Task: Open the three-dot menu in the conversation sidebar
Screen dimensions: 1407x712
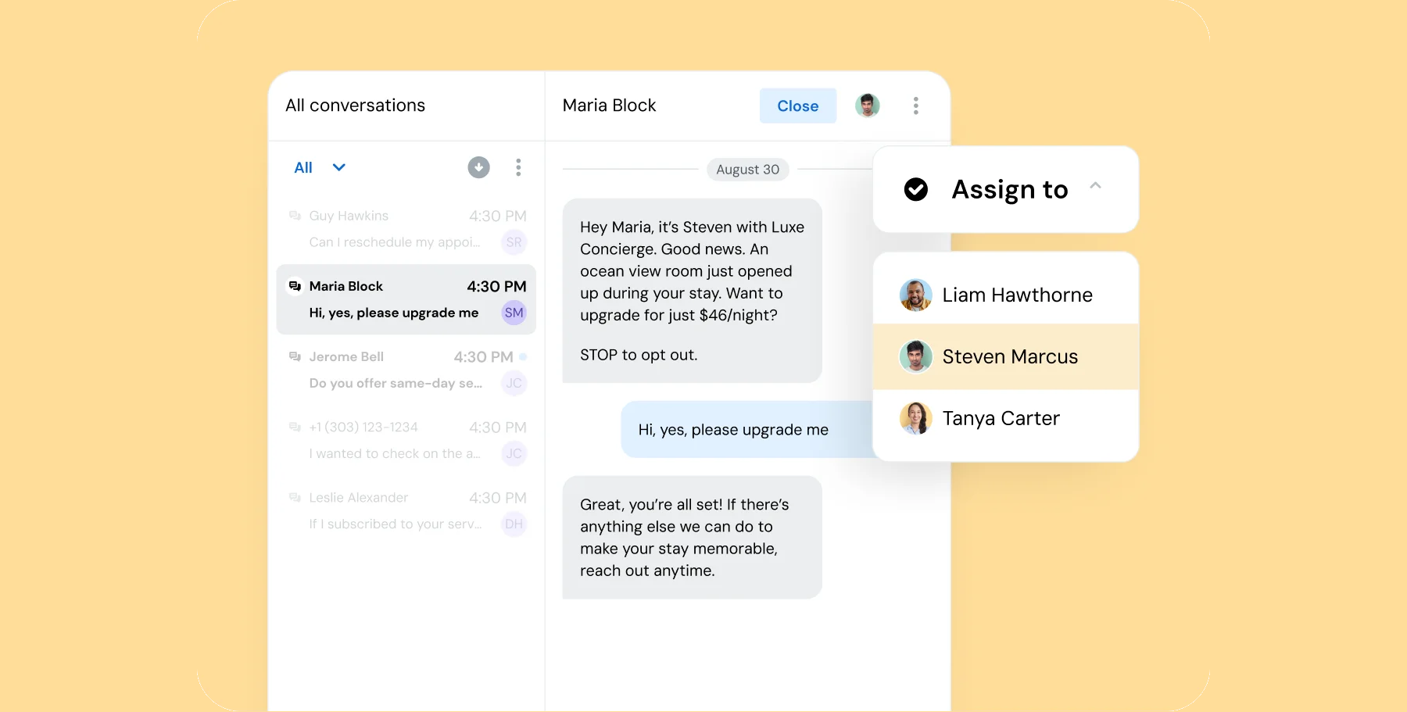Action: [x=518, y=167]
